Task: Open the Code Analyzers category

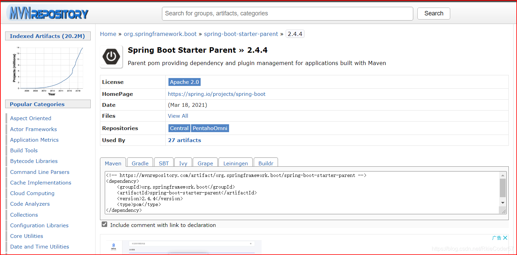Action: click(x=30, y=204)
